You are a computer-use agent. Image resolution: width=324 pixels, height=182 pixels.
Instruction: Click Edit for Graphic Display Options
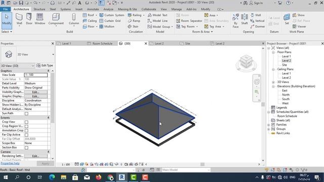35,97
